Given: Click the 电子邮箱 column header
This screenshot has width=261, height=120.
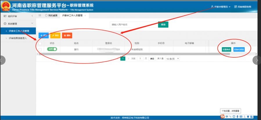Looking at the screenshot, I should click(189, 43).
